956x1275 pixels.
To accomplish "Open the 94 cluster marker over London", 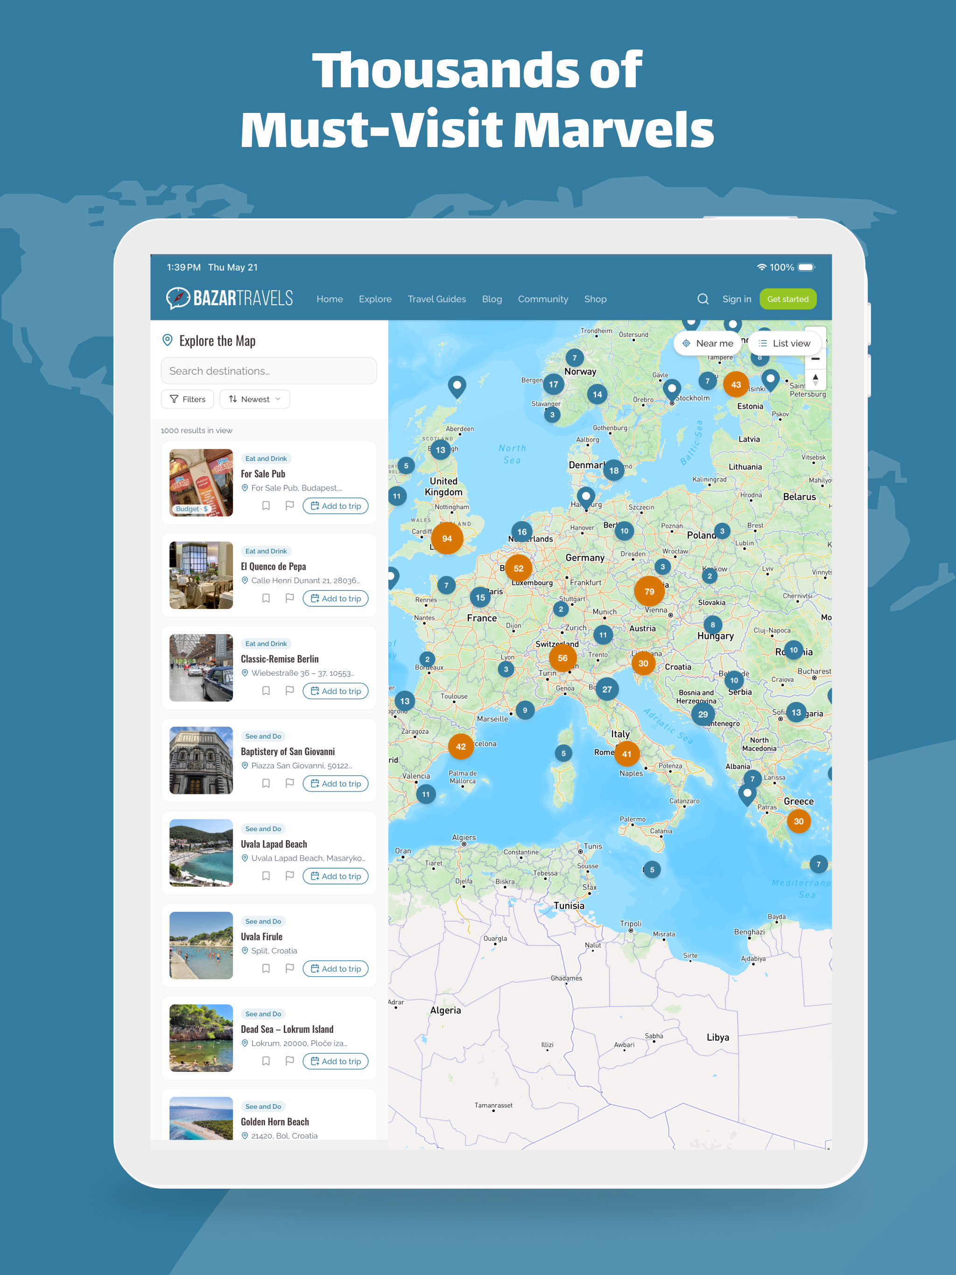I will (447, 539).
